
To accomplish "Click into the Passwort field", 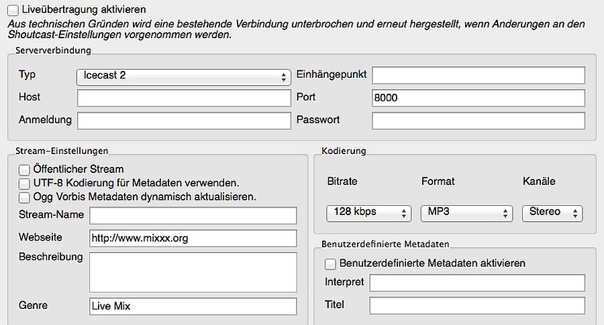I will point(478,121).
